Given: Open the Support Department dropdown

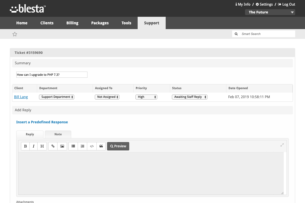Looking at the screenshot, I should click(x=57, y=97).
